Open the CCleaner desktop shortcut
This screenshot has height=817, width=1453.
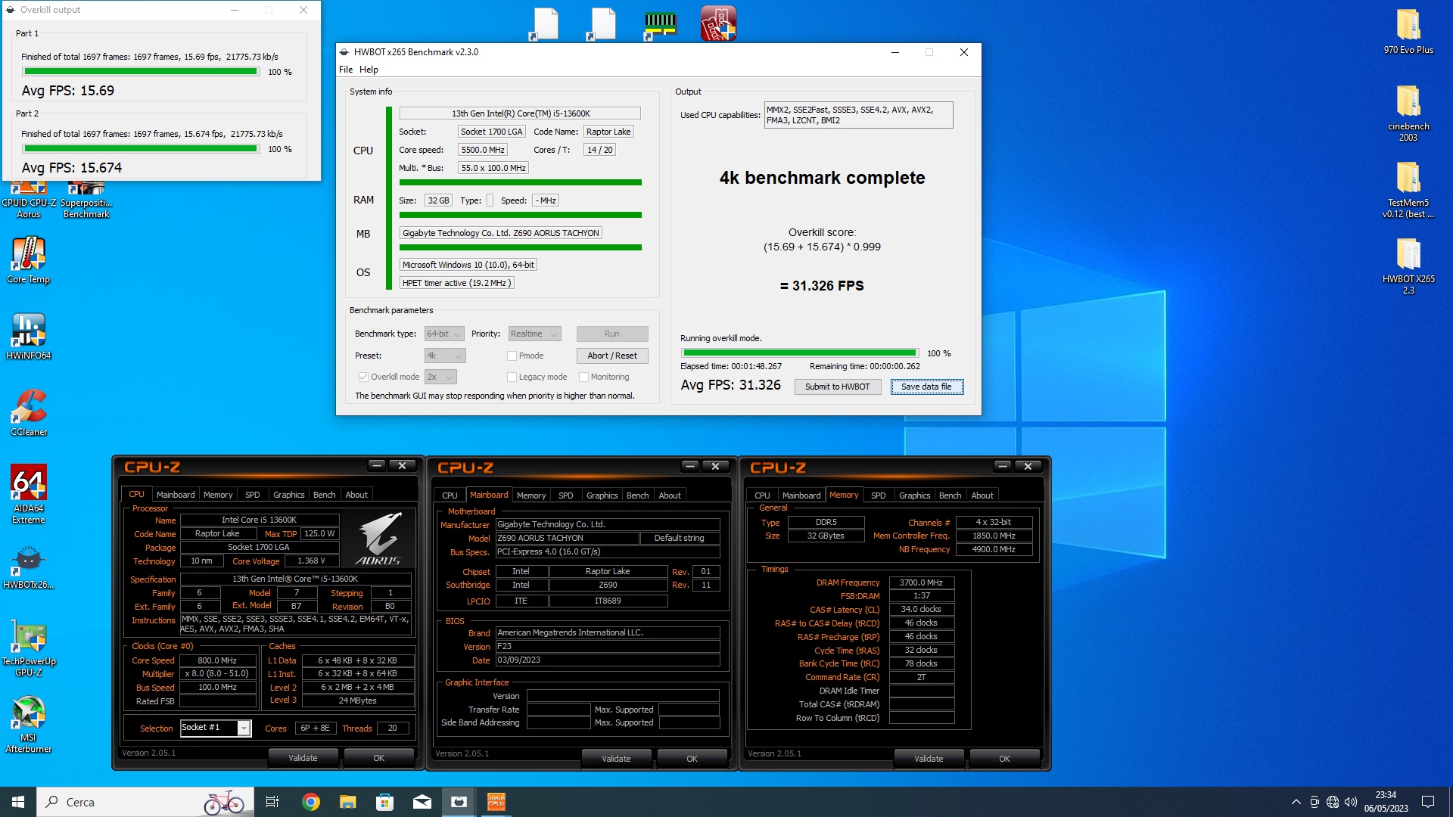[x=28, y=413]
